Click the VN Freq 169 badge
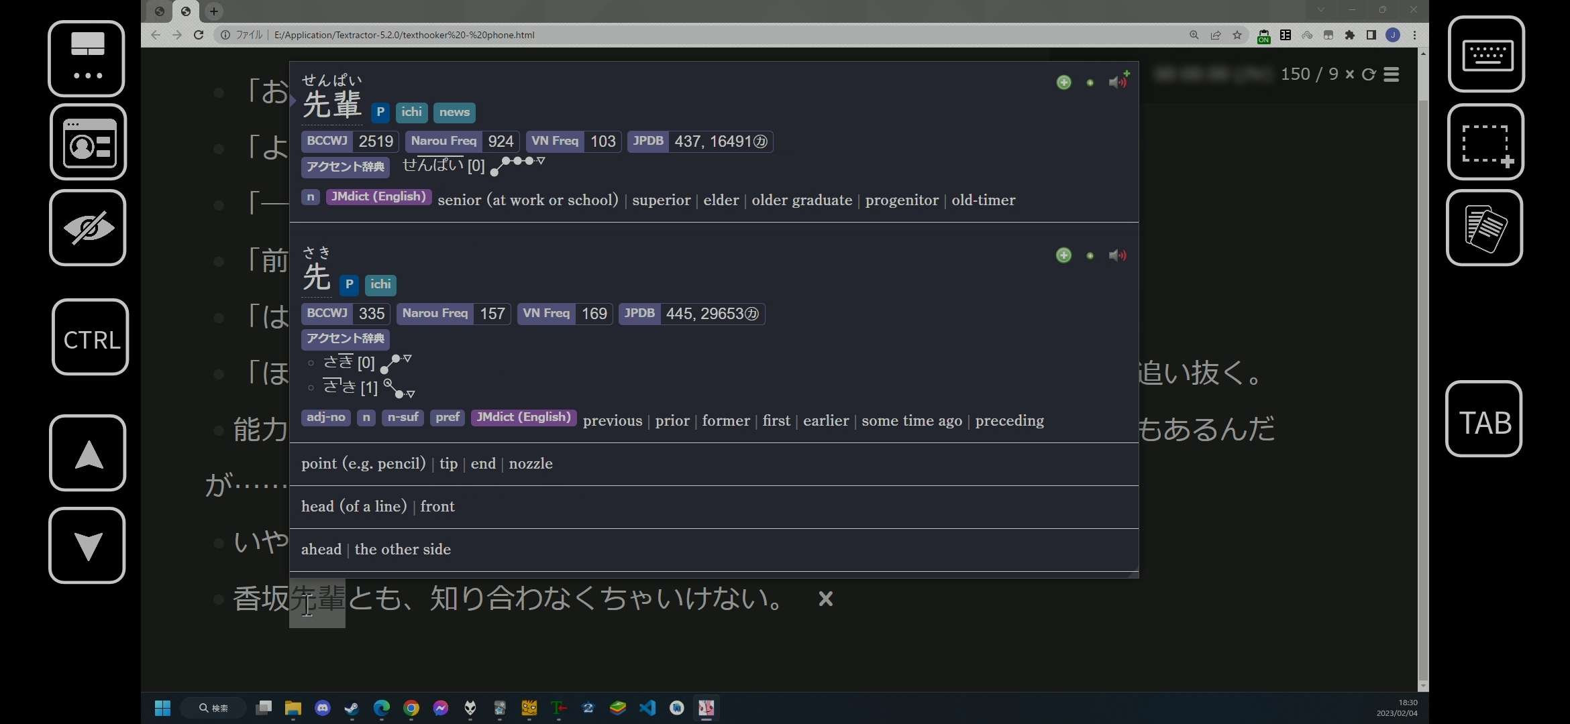The image size is (1570, 724). (565, 314)
